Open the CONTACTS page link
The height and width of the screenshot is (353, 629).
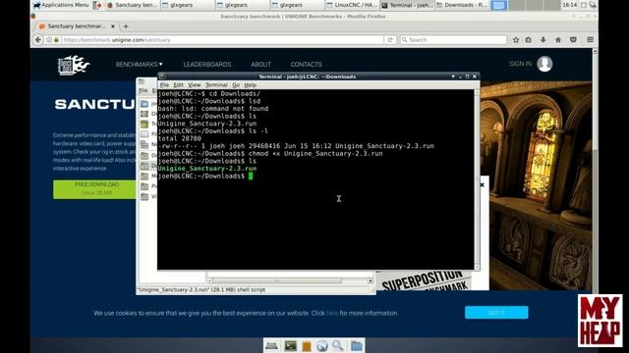(306, 65)
